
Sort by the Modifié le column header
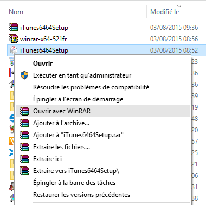[x=165, y=12]
